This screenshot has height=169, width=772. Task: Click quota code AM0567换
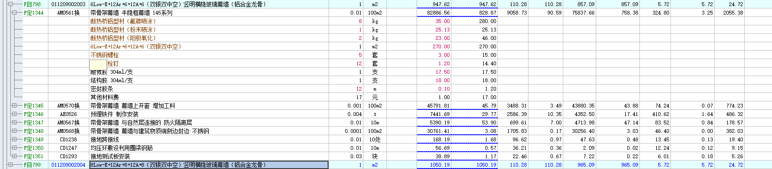pos(69,123)
